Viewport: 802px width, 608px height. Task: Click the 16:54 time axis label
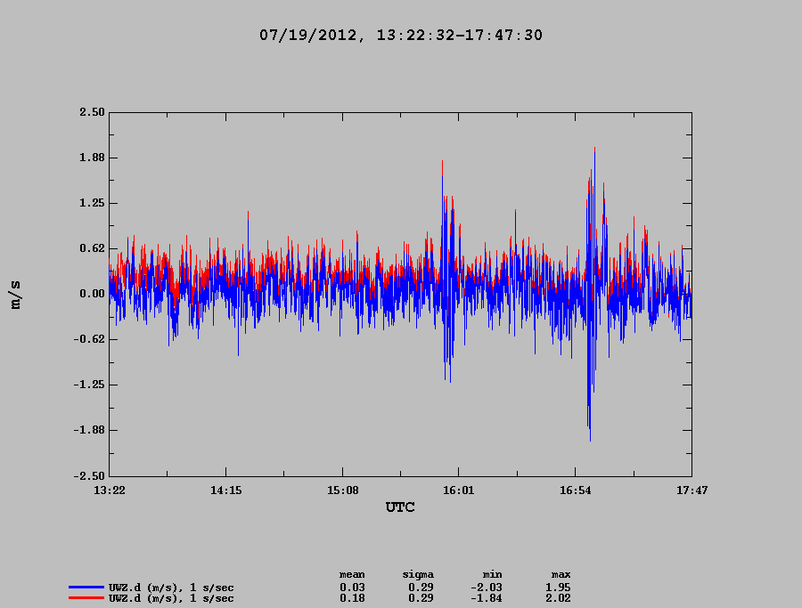(576, 490)
